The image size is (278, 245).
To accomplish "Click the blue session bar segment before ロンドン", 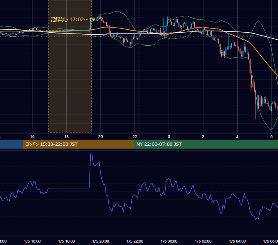I will pyautogui.click(x=11, y=144).
